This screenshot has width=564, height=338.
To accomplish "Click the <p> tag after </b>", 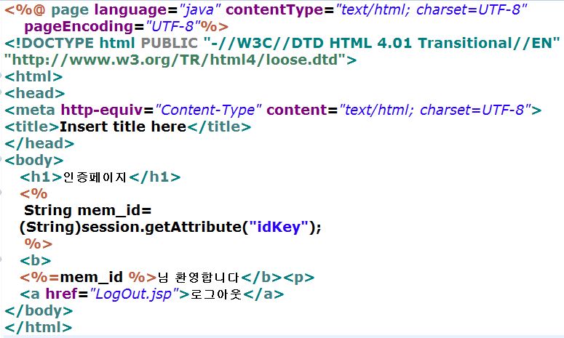I will [x=299, y=277].
